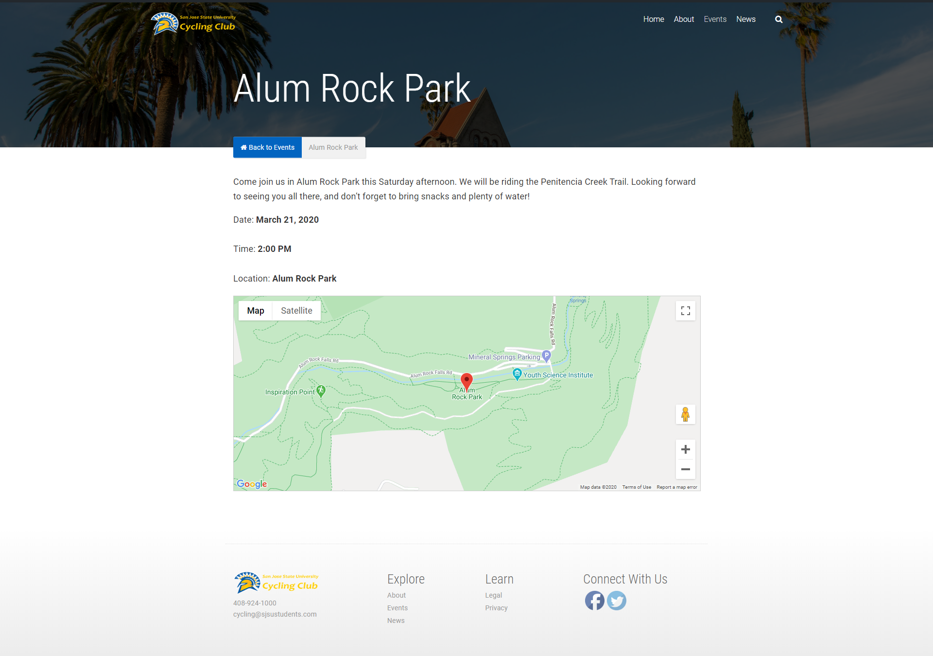Click the Back to Events button
This screenshot has height=656, width=933.
coord(267,148)
